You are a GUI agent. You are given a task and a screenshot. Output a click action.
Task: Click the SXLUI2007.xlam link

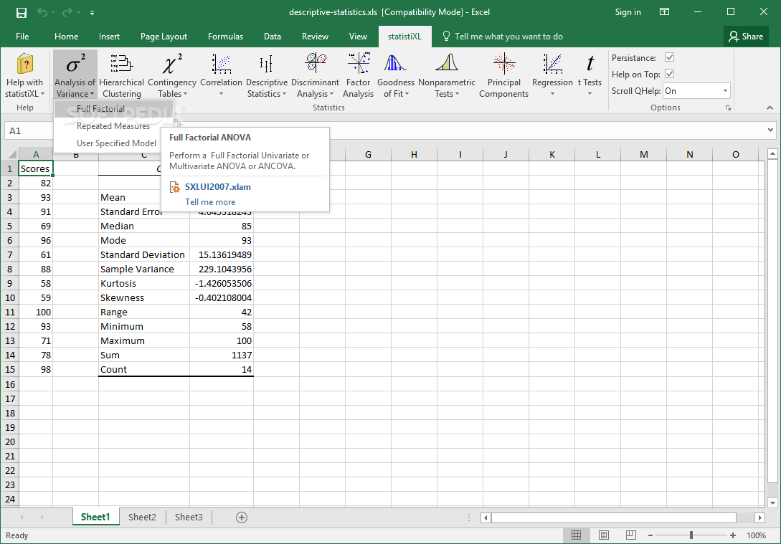coord(218,187)
